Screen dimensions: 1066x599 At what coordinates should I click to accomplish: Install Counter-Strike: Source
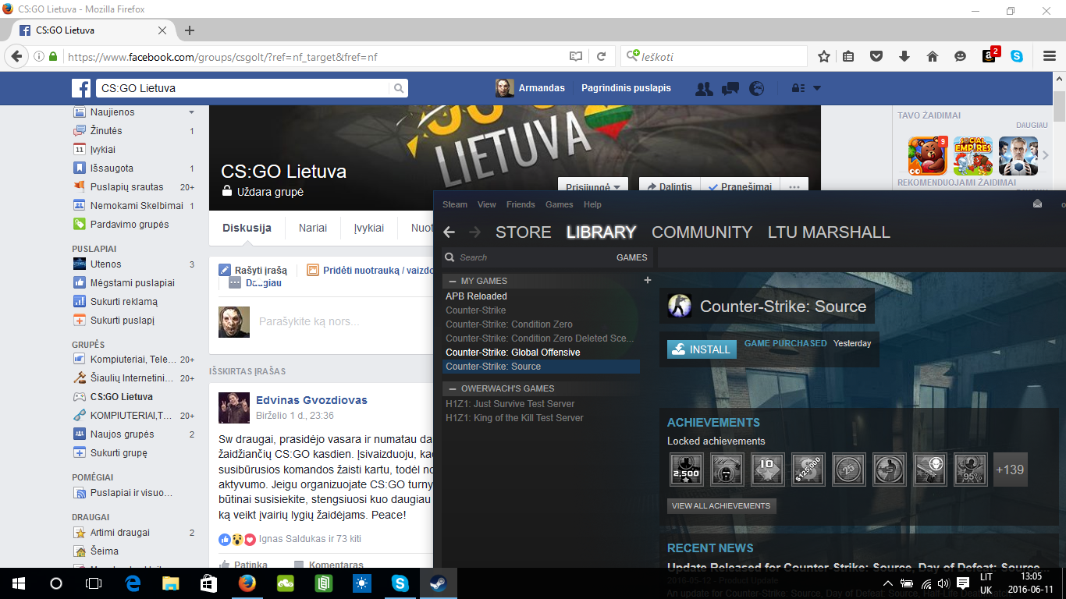tap(702, 349)
